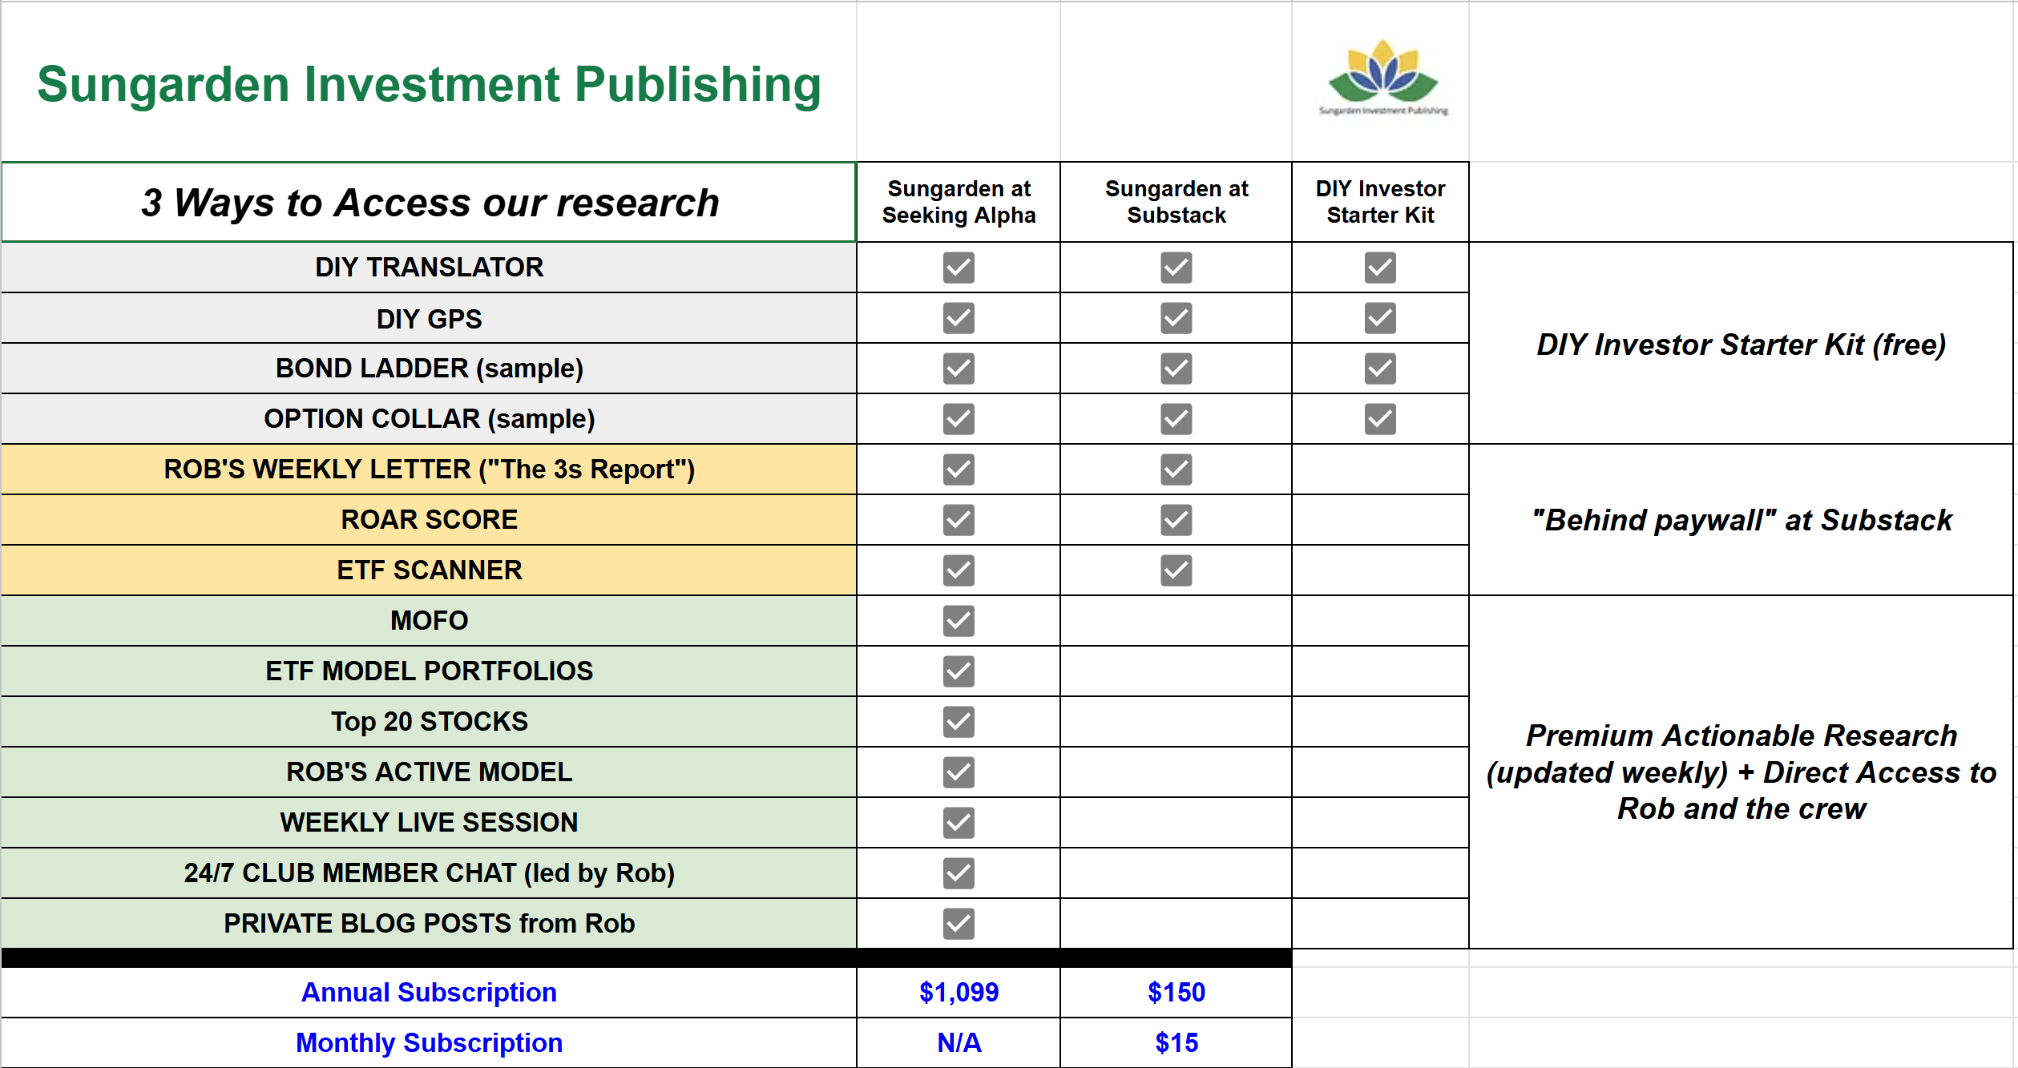Click the Sungarden lotus logo

[1382, 79]
